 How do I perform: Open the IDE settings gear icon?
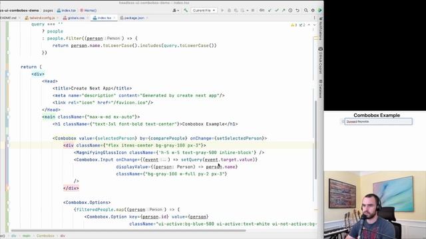[313, 11]
